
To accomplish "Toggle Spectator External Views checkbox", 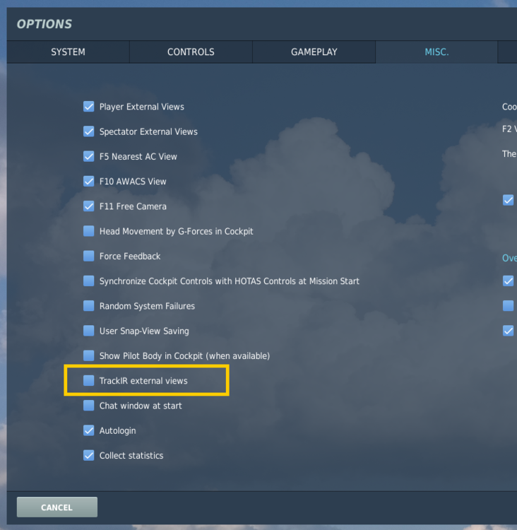I will [x=89, y=131].
